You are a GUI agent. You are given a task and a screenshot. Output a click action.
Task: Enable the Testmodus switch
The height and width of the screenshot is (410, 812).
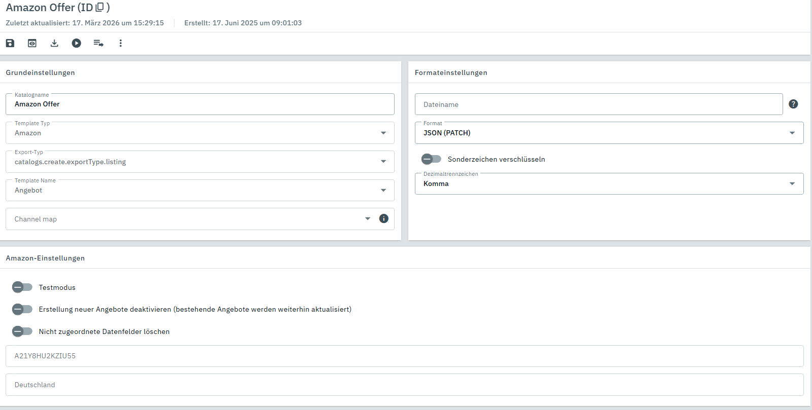click(22, 287)
